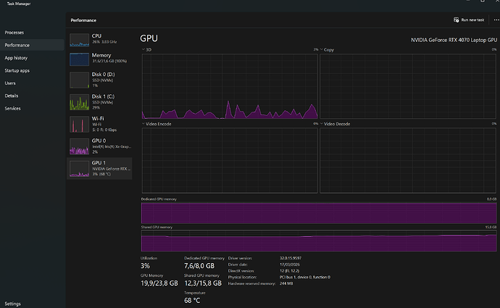
Task: Navigate to Startup apps
Action: click(x=17, y=70)
